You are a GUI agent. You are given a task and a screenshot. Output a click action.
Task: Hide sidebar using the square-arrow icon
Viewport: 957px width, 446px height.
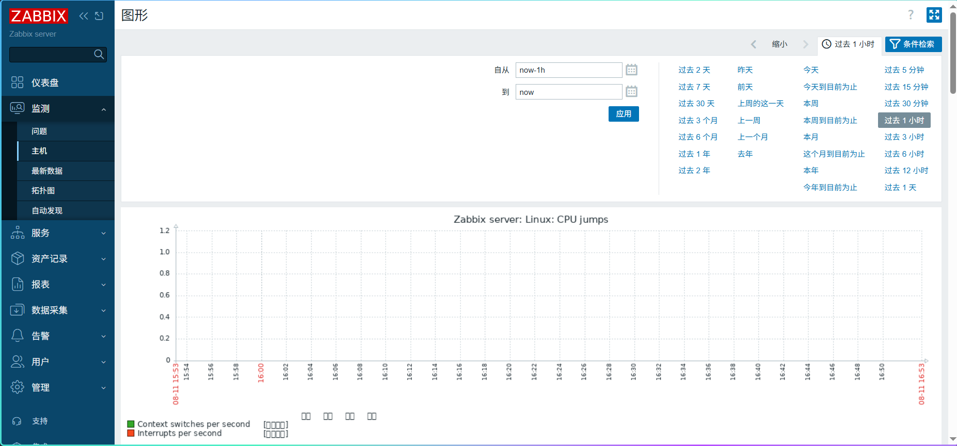coord(99,16)
